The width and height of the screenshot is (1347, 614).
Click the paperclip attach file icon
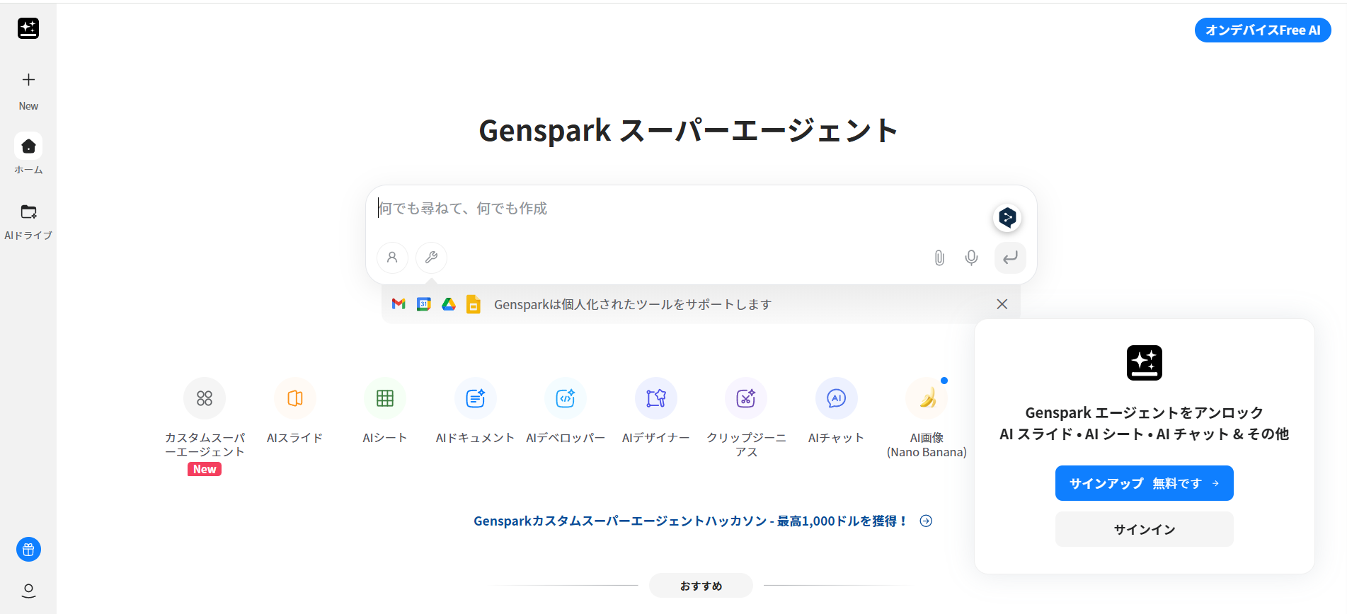point(939,257)
